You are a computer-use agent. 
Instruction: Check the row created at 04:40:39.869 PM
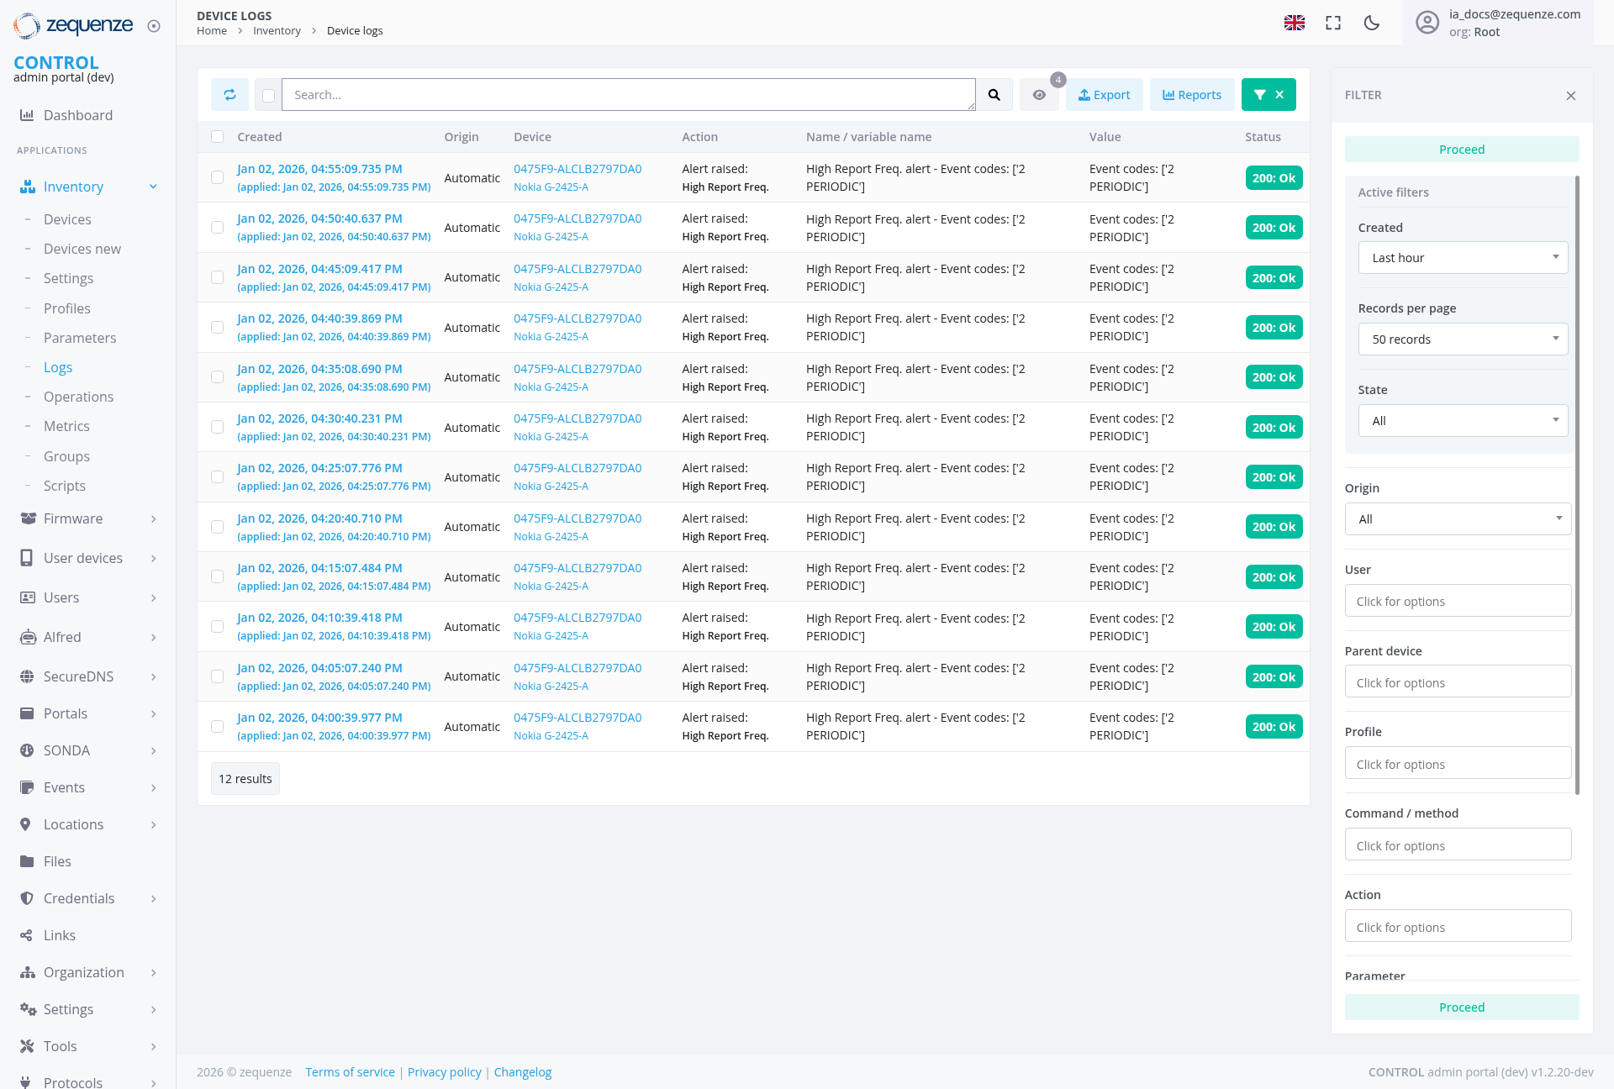217,328
